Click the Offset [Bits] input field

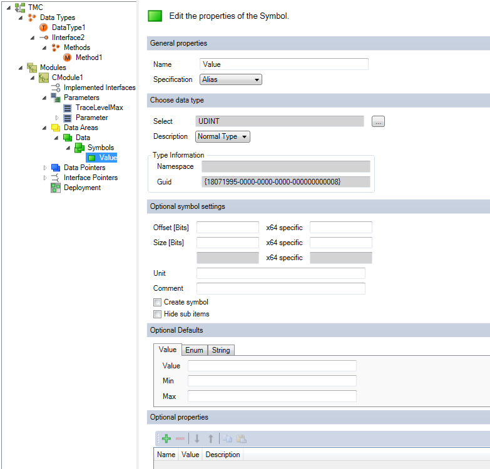[x=228, y=228]
